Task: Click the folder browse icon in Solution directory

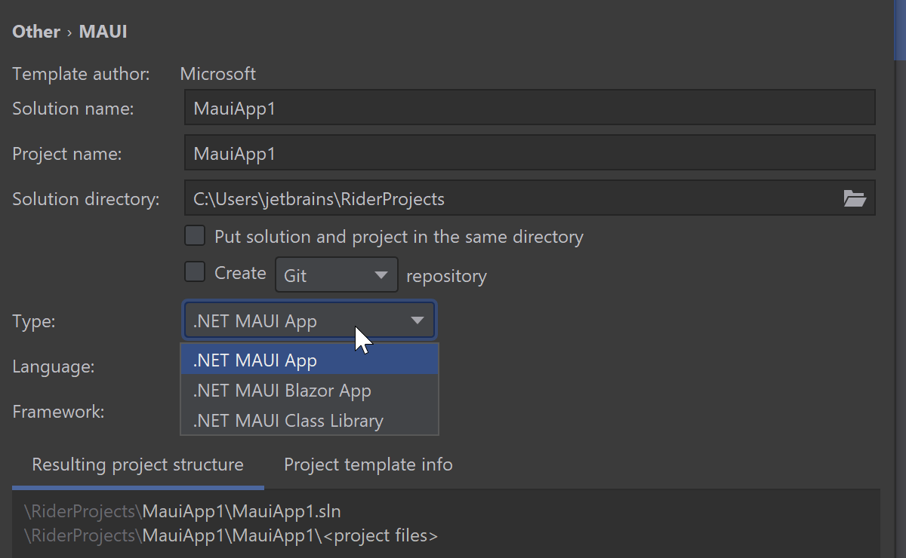Action: point(854,199)
